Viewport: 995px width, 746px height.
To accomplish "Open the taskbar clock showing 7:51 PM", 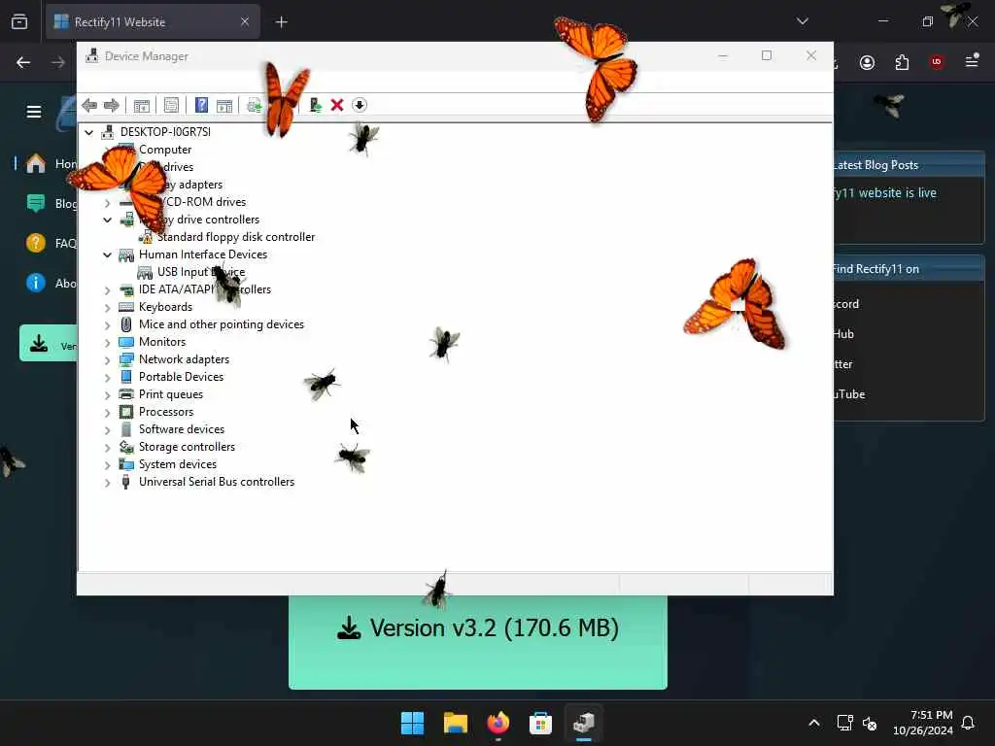I will click(923, 723).
